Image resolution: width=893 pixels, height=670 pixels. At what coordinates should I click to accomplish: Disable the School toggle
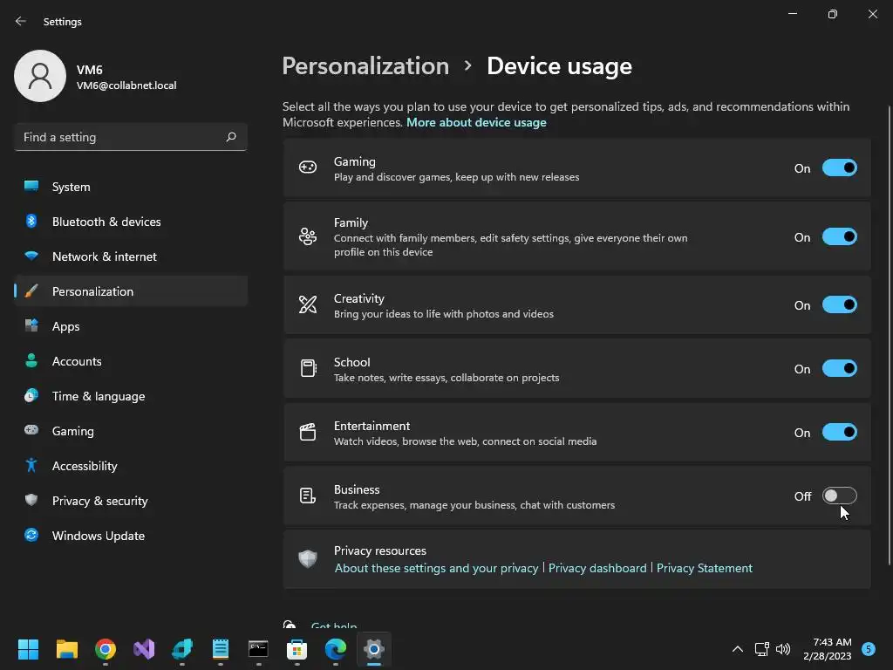click(x=839, y=369)
